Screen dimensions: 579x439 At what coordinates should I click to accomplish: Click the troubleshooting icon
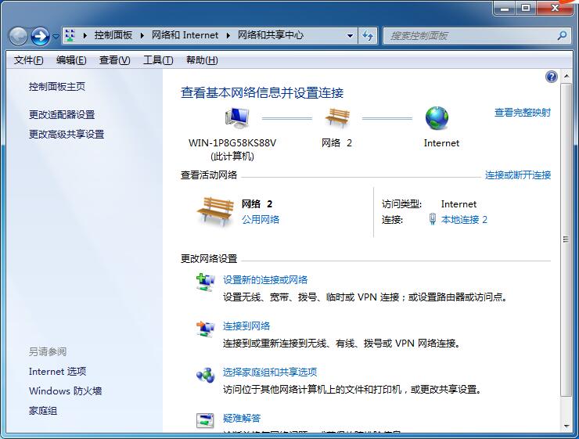[205, 421]
